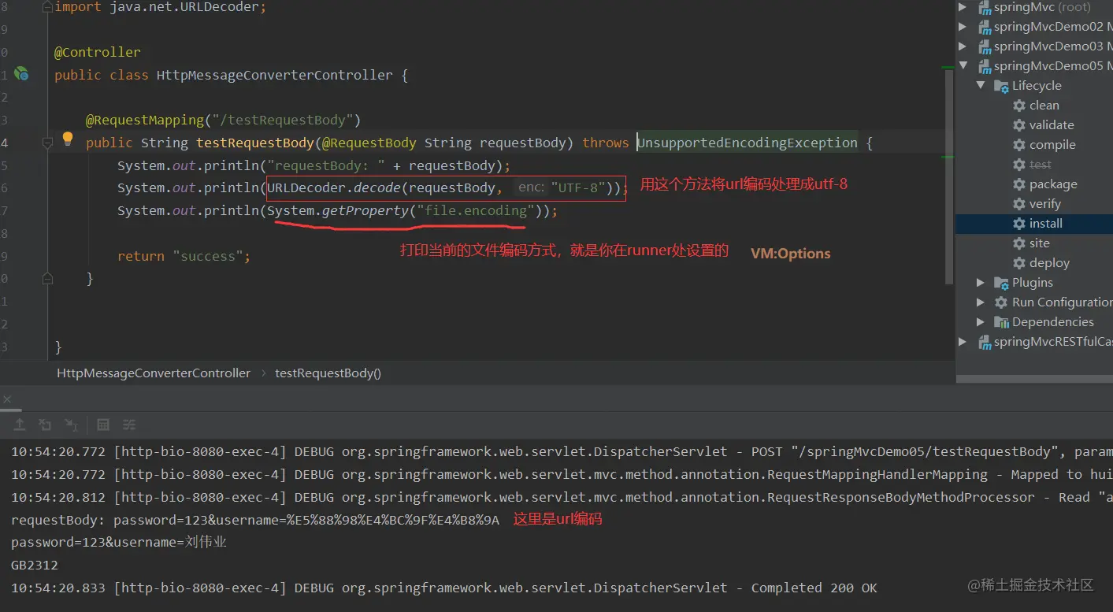Click the return "success"; statement
The height and width of the screenshot is (612, 1113).
pyautogui.click(x=184, y=256)
